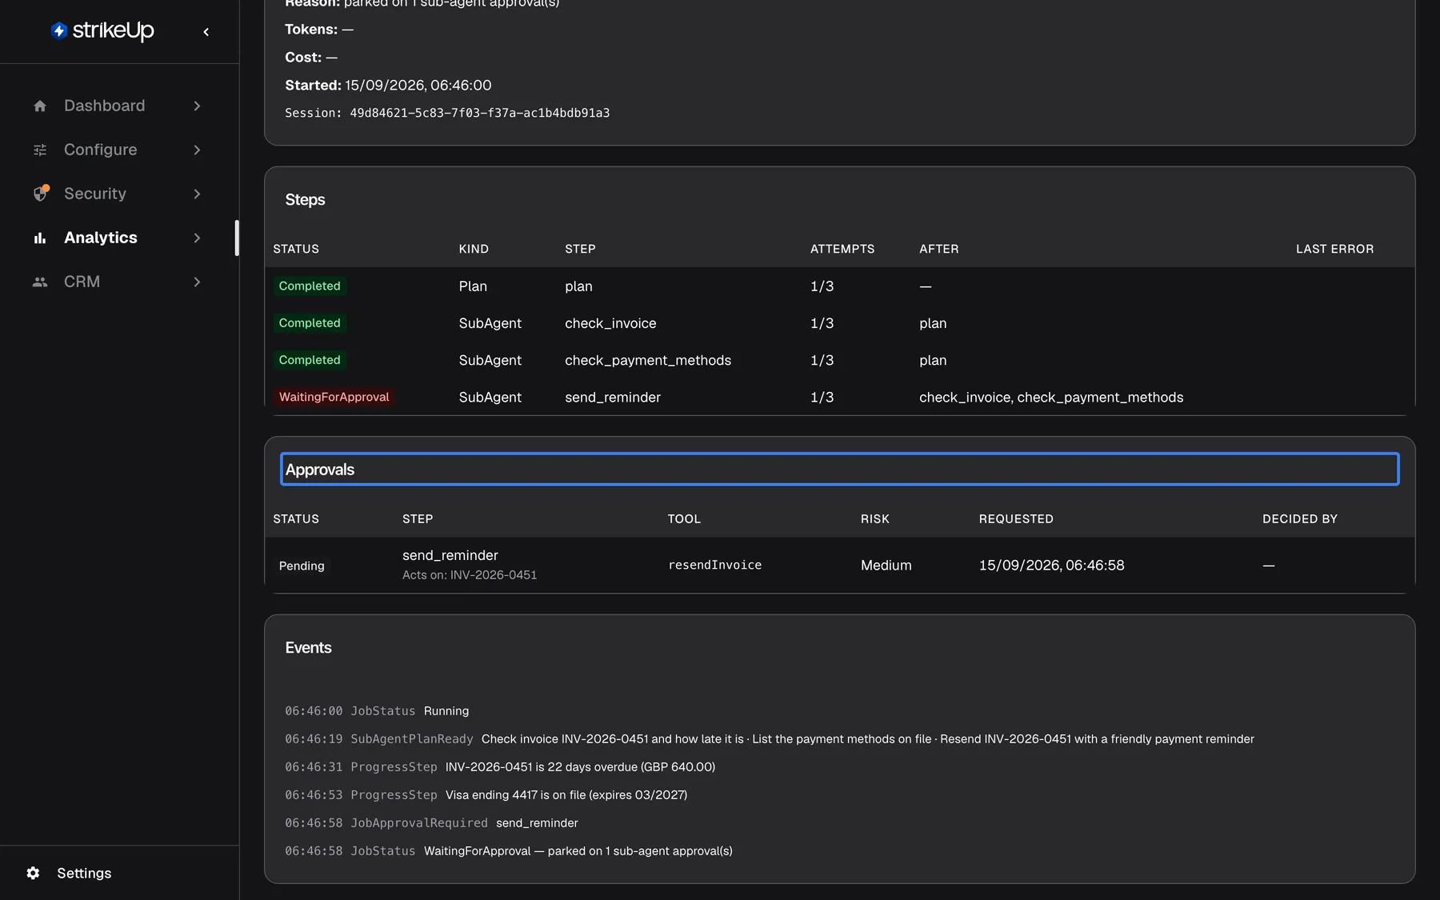The width and height of the screenshot is (1440, 900).
Task: Click Completed badge of check_payment_methods step
Action: pyautogui.click(x=310, y=360)
